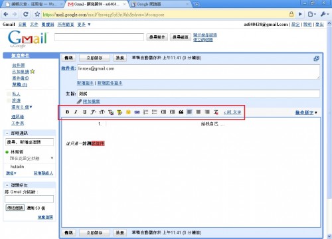The width and height of the screenshot is (332, 239).
Task: Insert a numbered list in the message
Action: 145,112
